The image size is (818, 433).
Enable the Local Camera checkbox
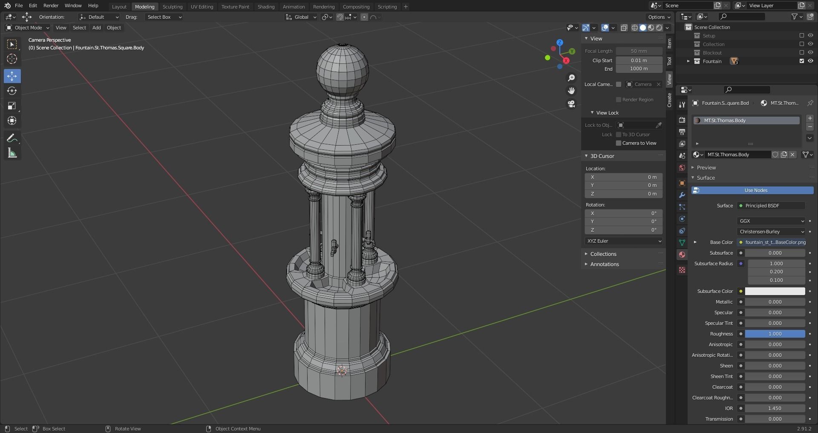[x=619, y=84]
